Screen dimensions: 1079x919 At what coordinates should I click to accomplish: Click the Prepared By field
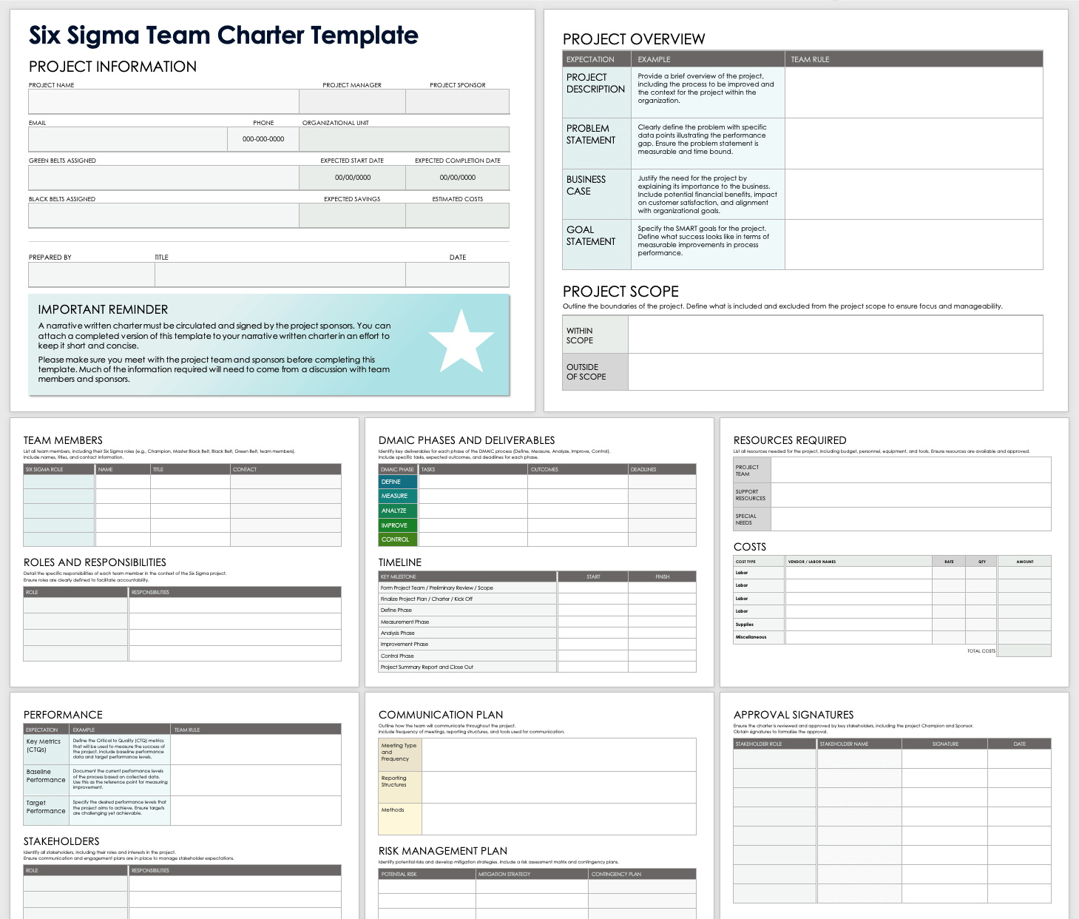click(x=92, y=275)
